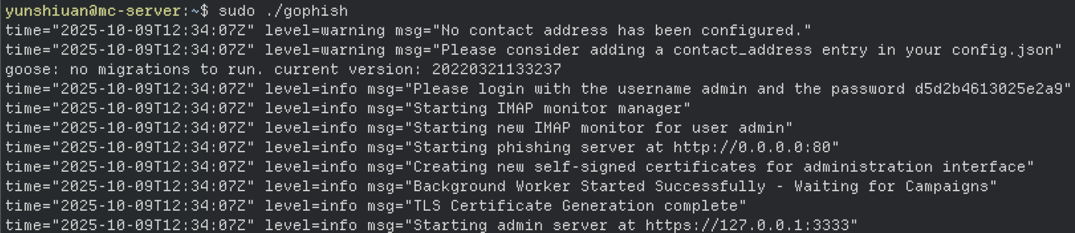
Task: Click the first level=warning label
Action: [325, 30]
